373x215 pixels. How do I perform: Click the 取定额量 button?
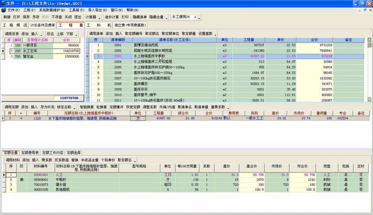189,34
